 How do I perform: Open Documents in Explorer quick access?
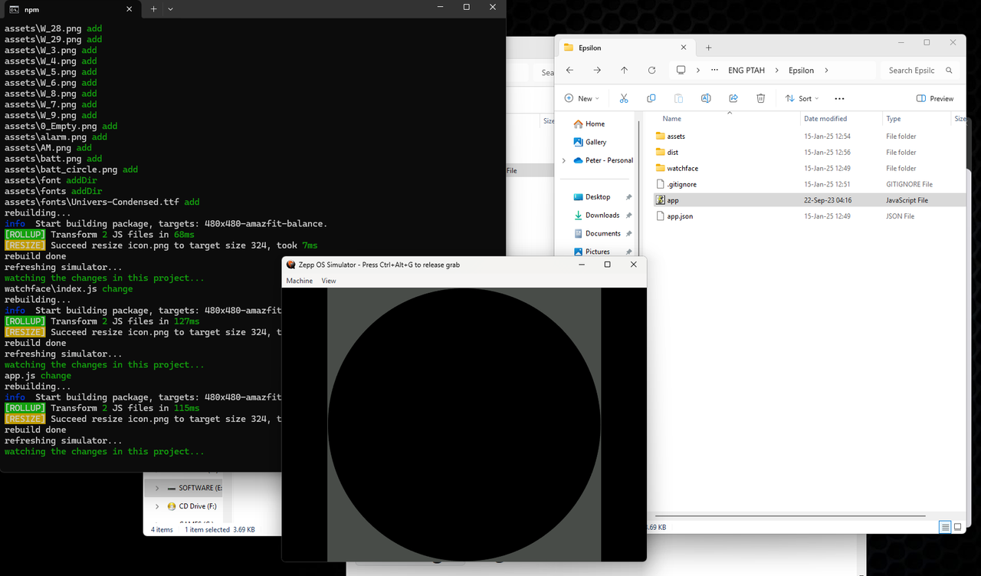(x=603, y=233)
